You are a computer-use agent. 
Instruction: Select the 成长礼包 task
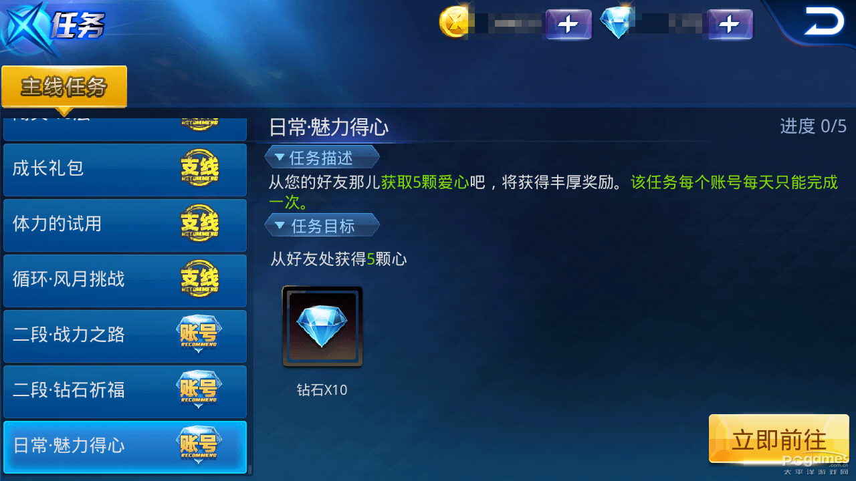125,169
